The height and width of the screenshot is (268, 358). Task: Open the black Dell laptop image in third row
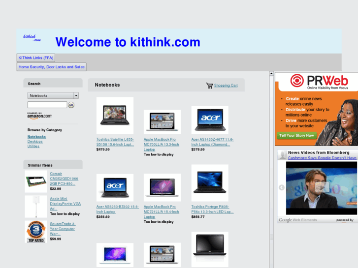(x=210, y=249)
